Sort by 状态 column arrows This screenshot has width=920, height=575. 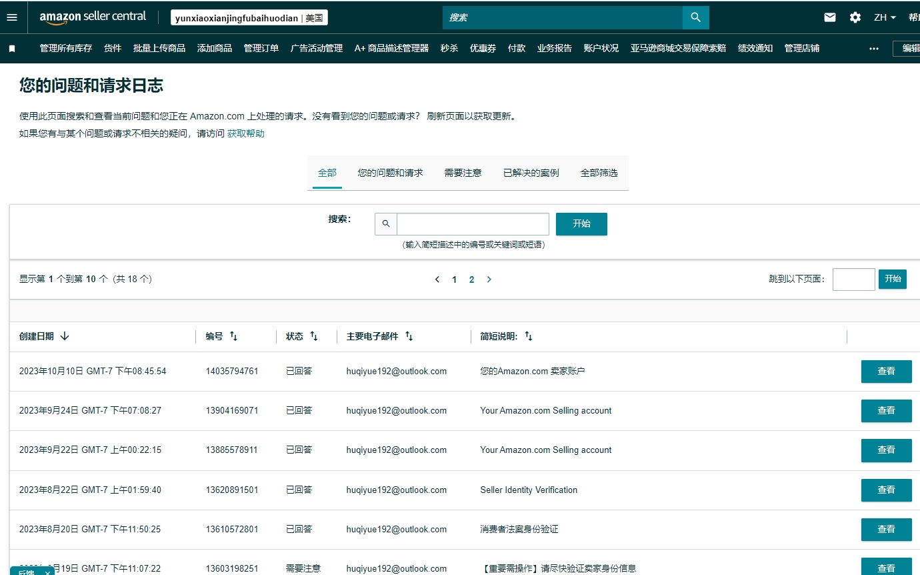click(313, 336)
